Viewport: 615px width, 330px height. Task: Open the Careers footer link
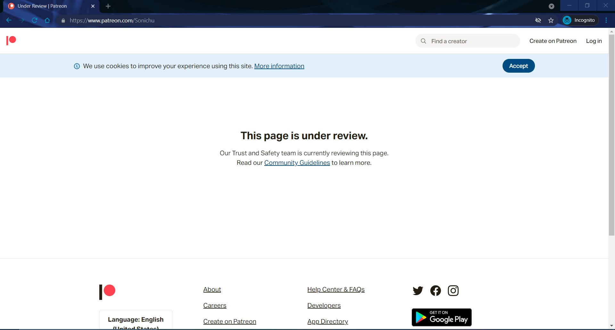click(x=215, y=305)
